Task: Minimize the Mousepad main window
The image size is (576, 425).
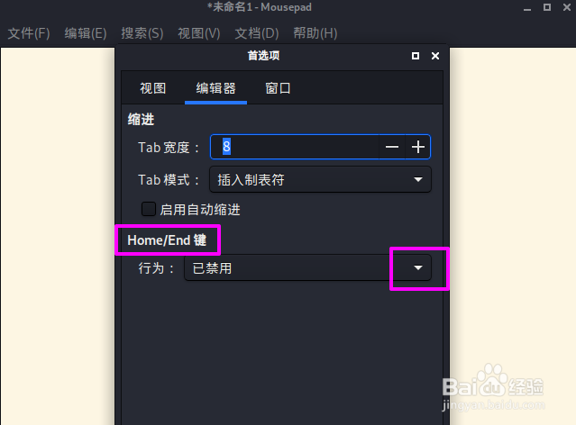Action: pos(527,8)
